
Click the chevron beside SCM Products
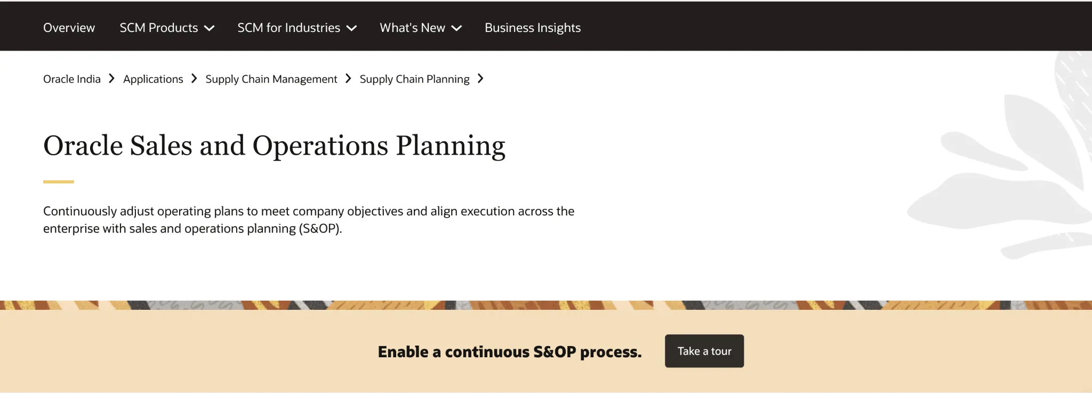[210, 28]
